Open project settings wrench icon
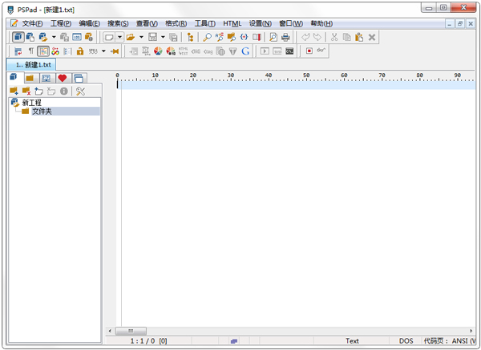 (79, 92)
